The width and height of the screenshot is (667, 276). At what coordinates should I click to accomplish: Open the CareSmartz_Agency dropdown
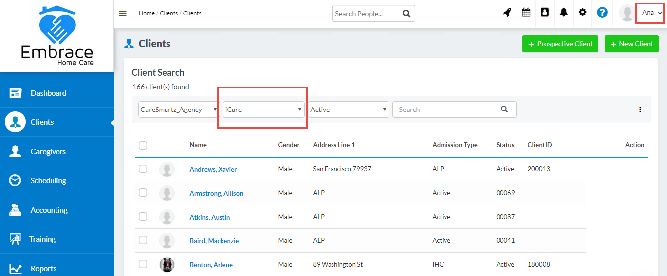coord(179,110)
